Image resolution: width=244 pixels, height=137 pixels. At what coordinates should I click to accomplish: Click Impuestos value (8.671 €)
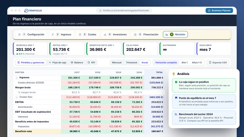[74, 126]
